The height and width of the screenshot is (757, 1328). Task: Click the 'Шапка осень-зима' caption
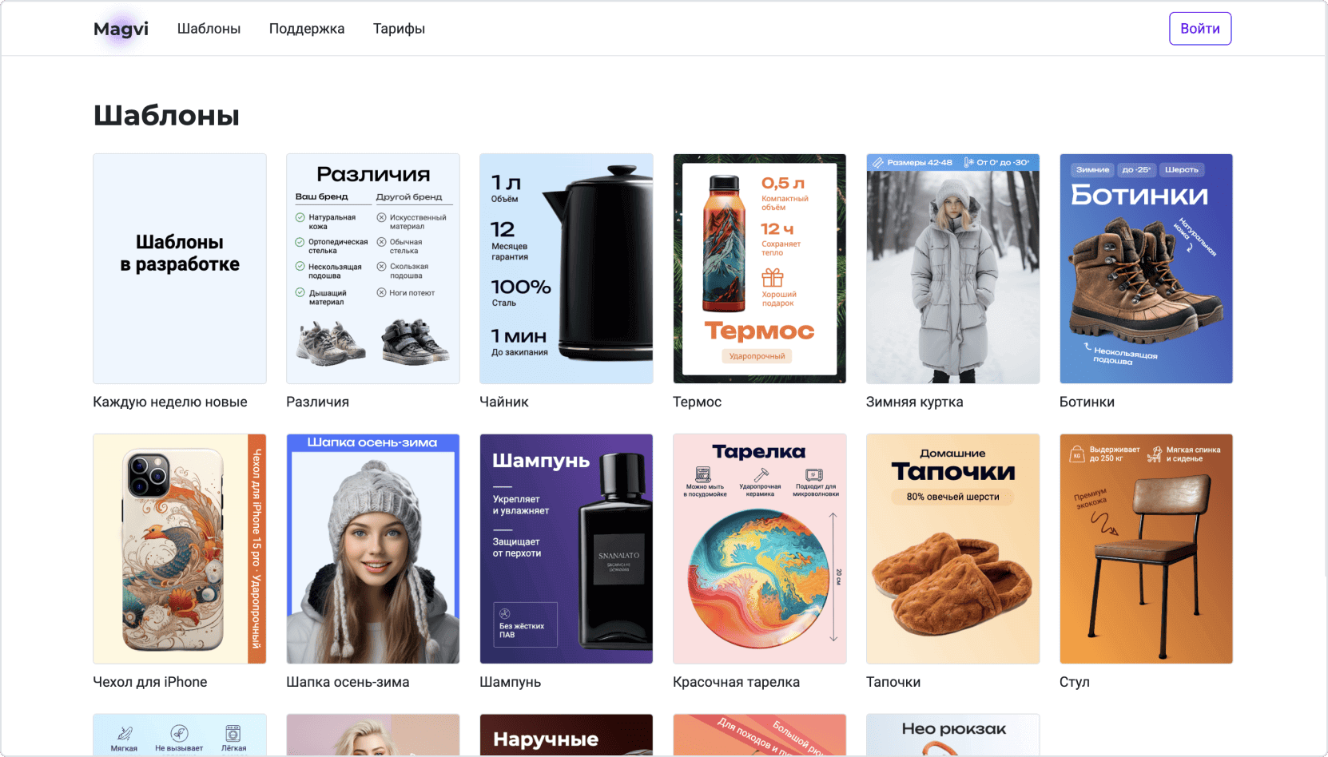pos(348,682)
